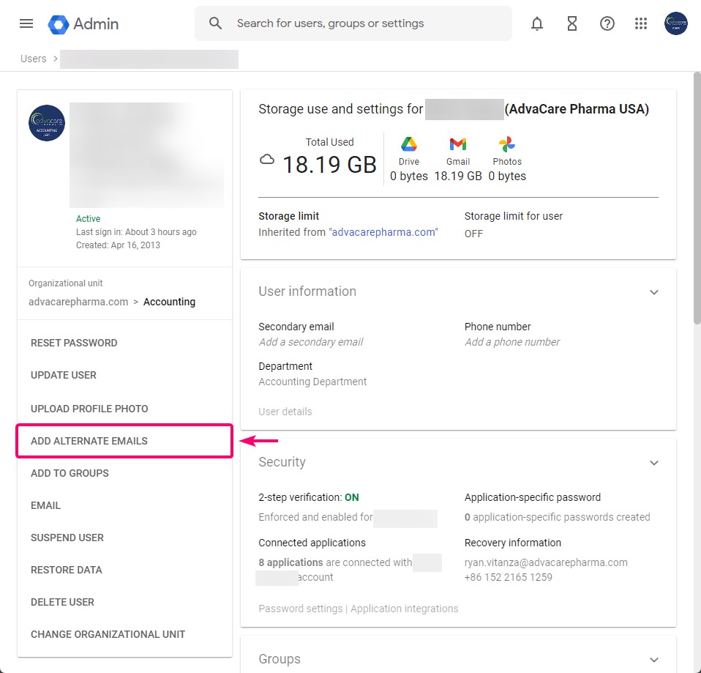Click 0 application-specific passwords created text

point(557,517)
